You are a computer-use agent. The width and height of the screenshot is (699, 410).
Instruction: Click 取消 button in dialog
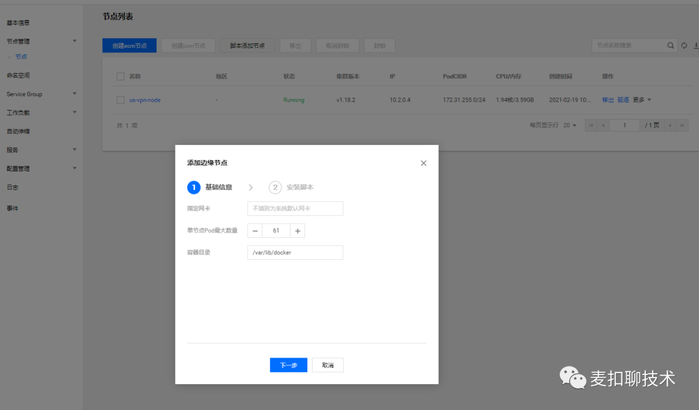pyautogui.click(x=327, y=365)
